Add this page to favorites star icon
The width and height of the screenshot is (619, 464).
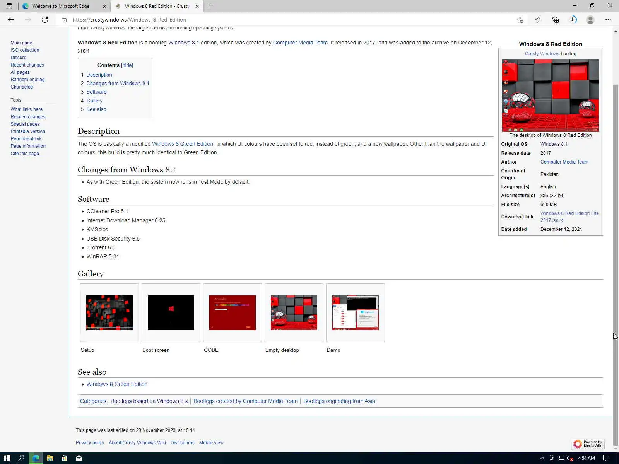[520, 20]
